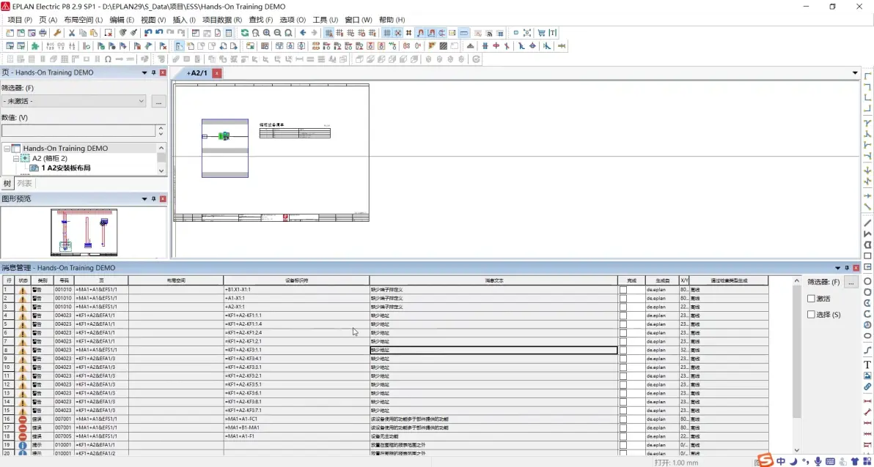Click the IME soft keyboard icon
The height and width of the screenshot is (467, 874).
[x=830, y=461]
